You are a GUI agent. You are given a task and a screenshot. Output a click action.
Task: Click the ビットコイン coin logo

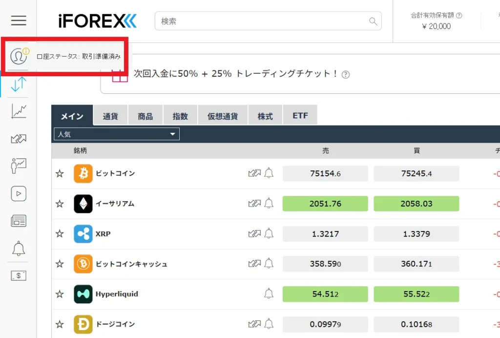pos(83,173)
